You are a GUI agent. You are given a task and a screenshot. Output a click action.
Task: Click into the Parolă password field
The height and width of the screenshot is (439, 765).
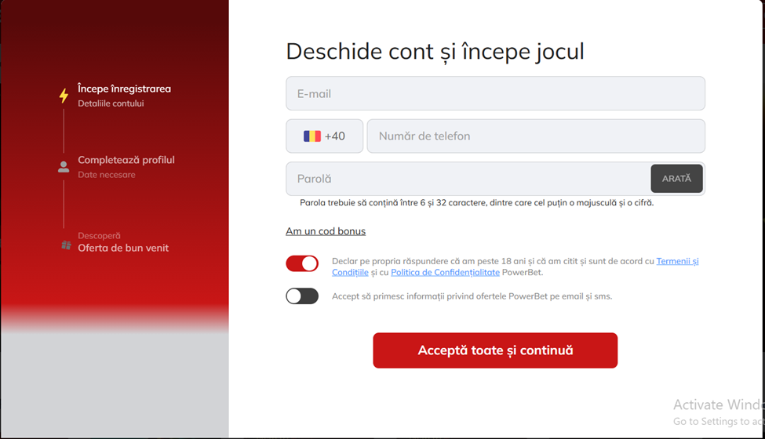[468, 179]
